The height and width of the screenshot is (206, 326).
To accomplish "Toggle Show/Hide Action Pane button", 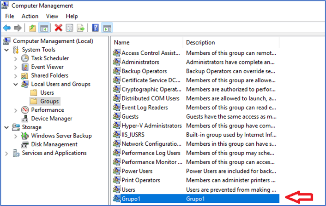I will click(x=107, y=28).
